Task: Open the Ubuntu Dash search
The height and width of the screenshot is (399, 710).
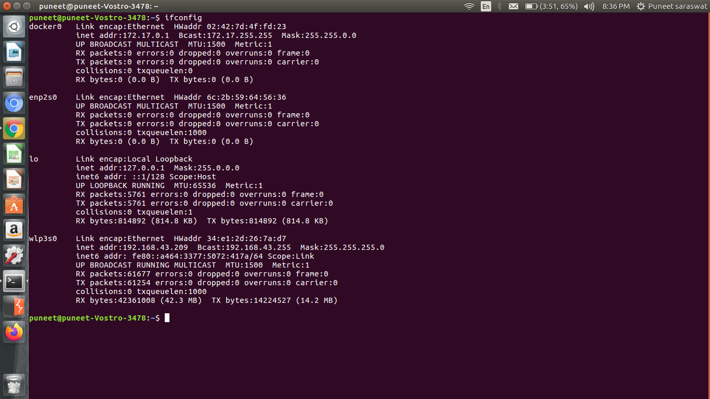Action: pyautogui.click(x=14, y=26)
